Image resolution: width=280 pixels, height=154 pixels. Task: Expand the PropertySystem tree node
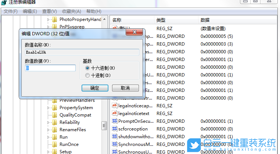48,108
